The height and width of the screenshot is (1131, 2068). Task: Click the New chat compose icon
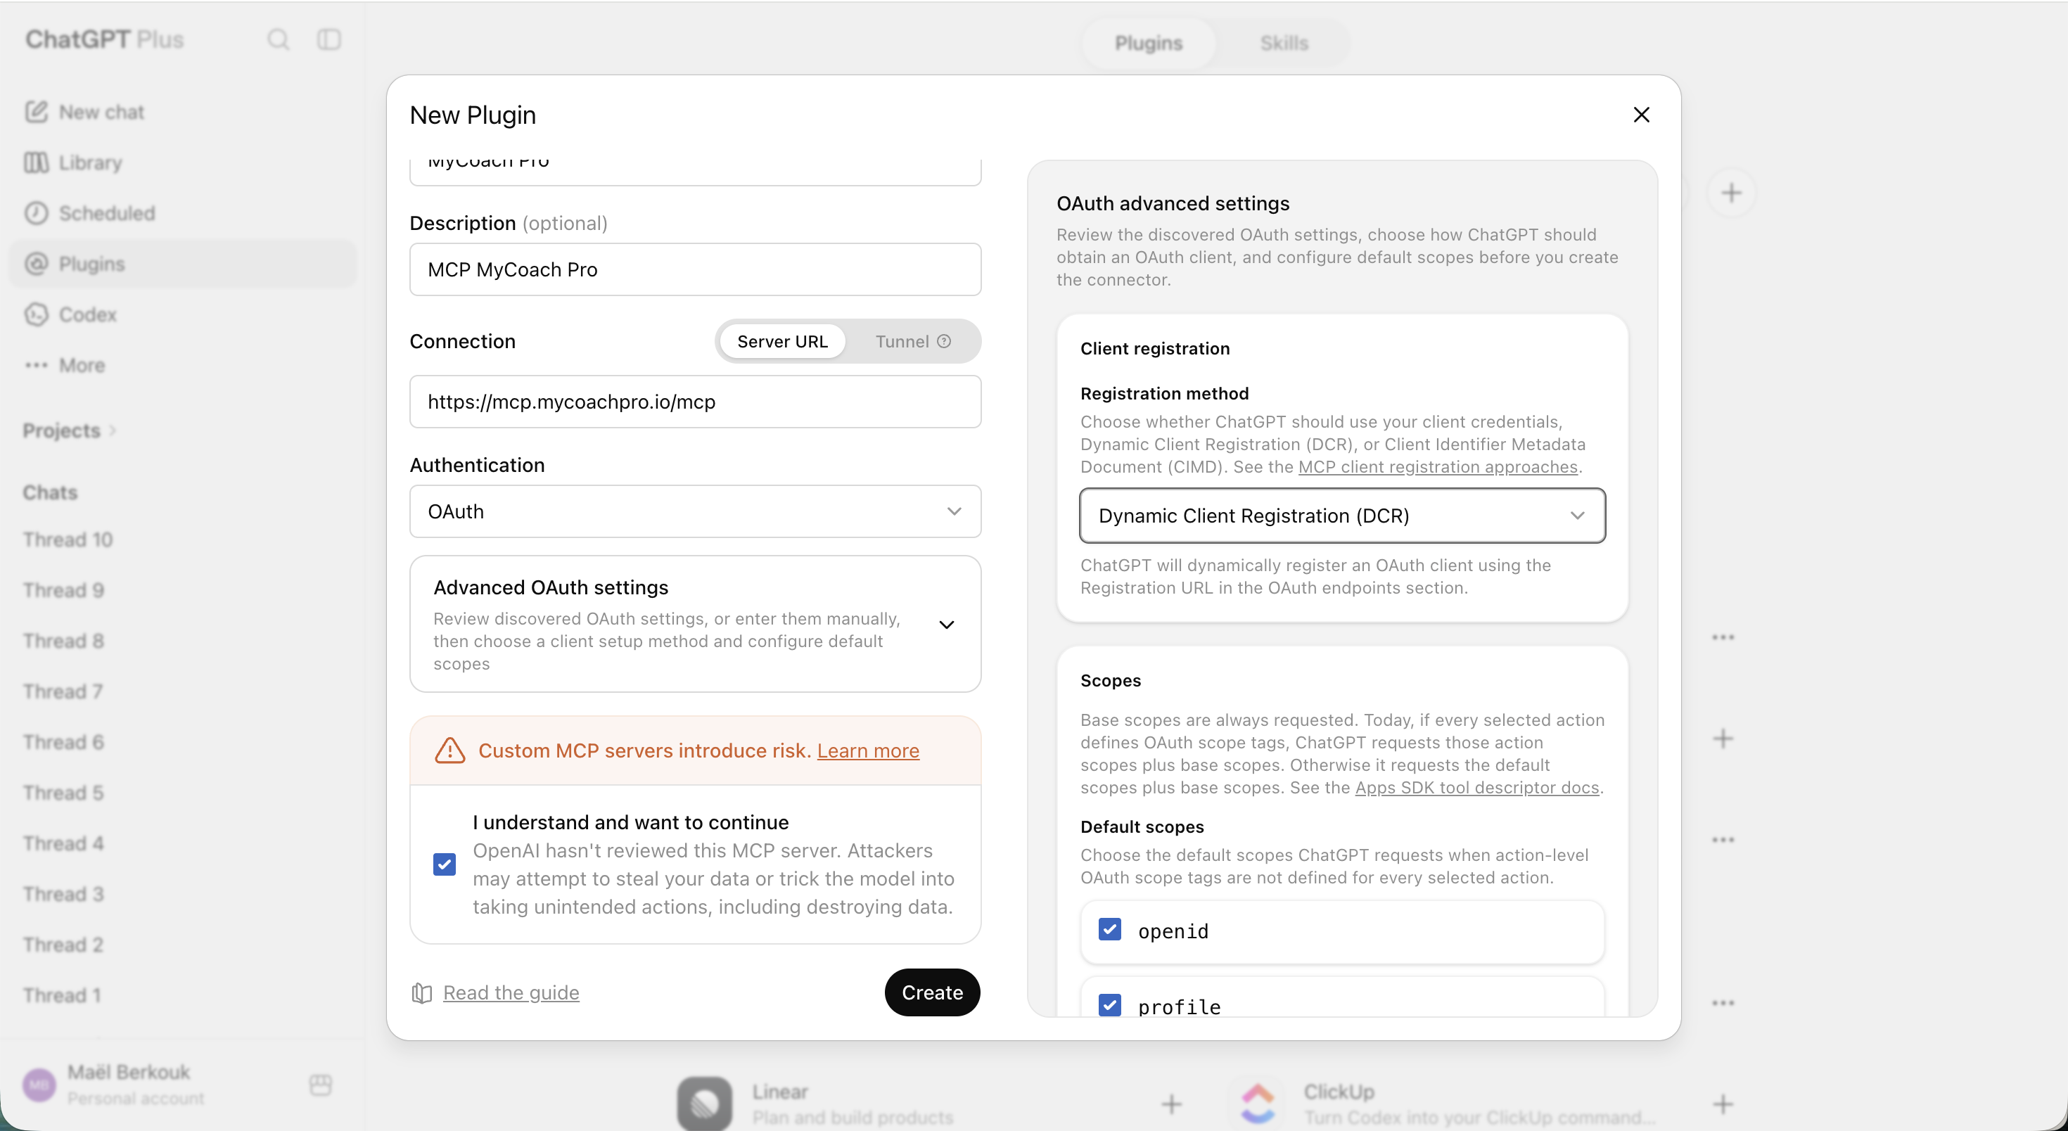36,112
